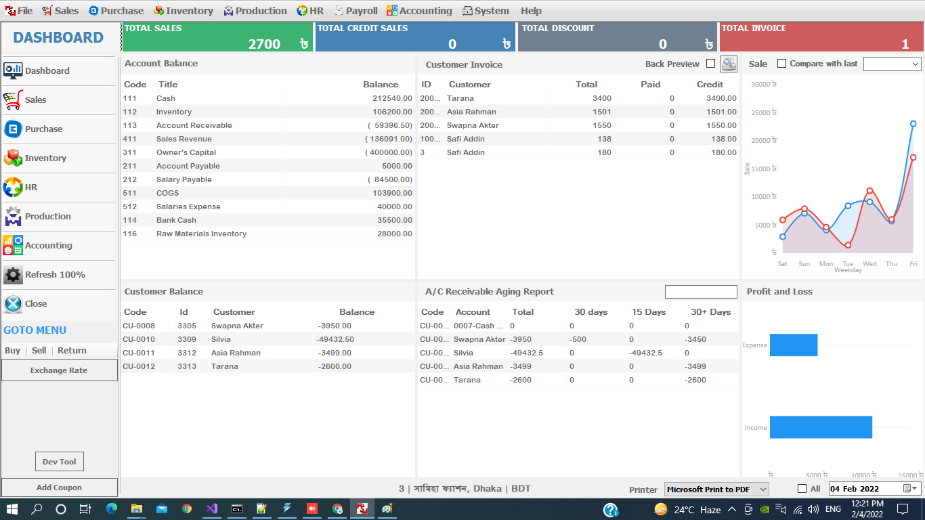Click the Refresh 100% gear icon
This screenshot has height=520, width=925.
13,274
